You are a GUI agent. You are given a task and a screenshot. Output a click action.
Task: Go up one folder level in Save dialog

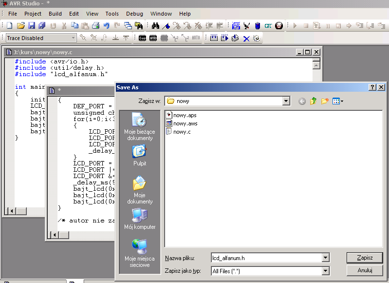[x=313, y=101]
